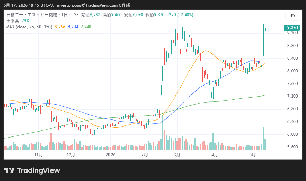The width and height of the screenshot is (306, 181).
Task: Open the JPY currency selector
Action: click(x=292, y=16)
